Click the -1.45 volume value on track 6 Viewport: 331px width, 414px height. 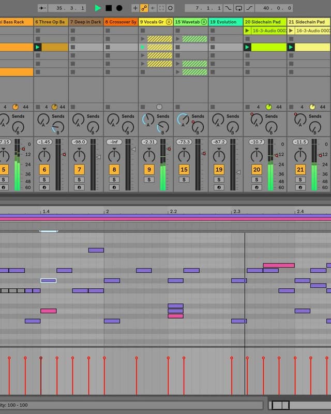tap(44, 142)
